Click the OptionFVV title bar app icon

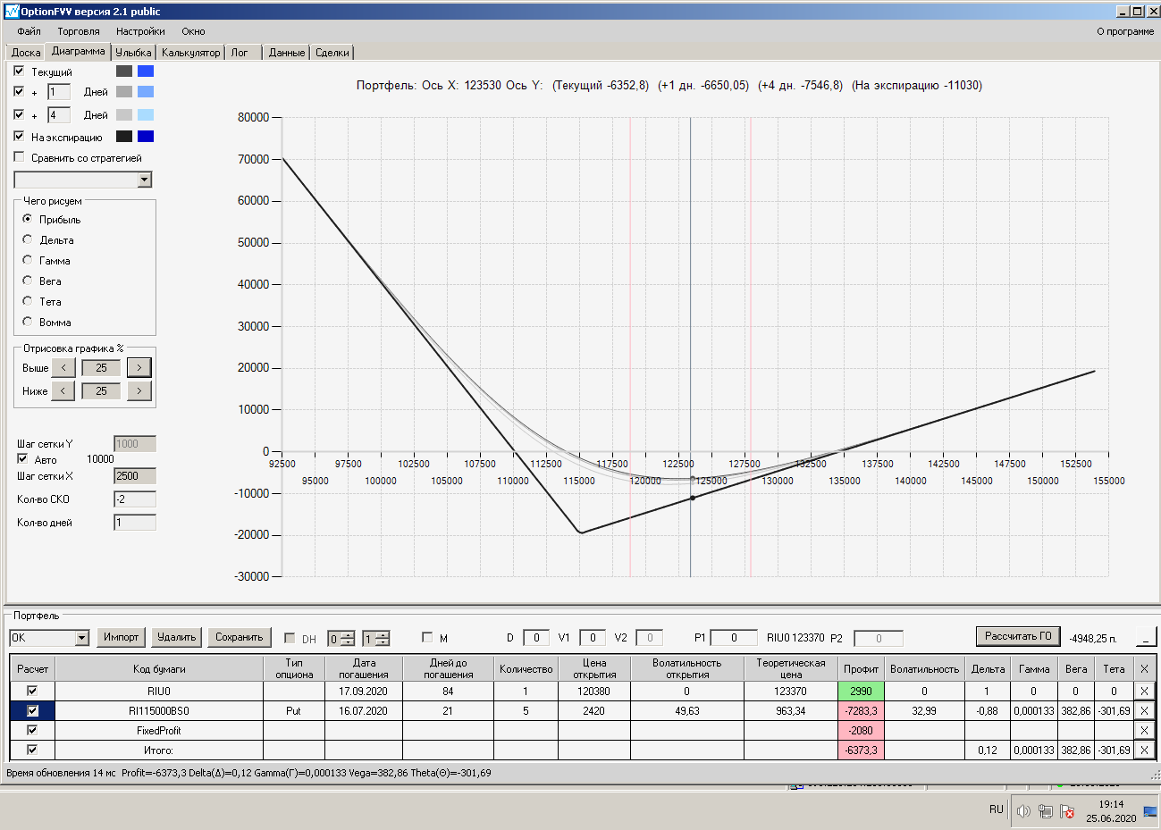pos(12,12)
